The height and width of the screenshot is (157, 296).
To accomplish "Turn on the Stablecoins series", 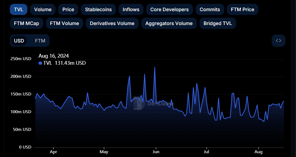I will pyautogui.click(x=98, y=10).
